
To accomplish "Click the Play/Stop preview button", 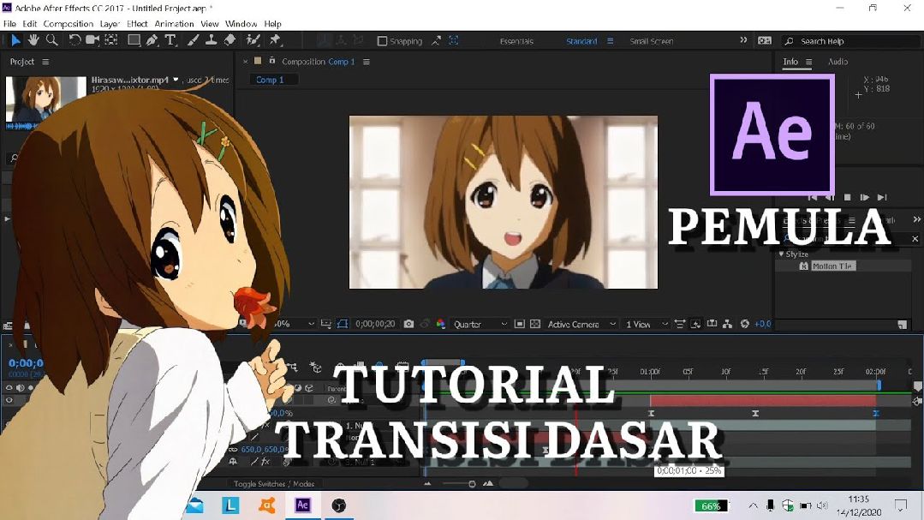I will [x=848, y=198].
